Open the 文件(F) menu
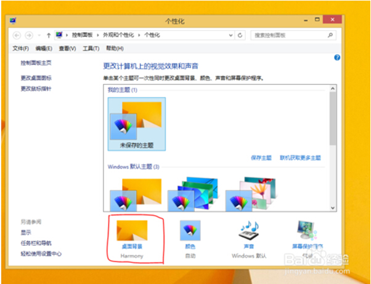 (x=21, y=48)
